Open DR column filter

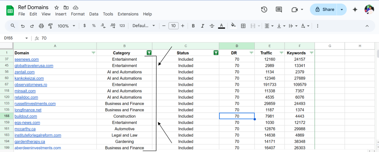pos(251,53)
